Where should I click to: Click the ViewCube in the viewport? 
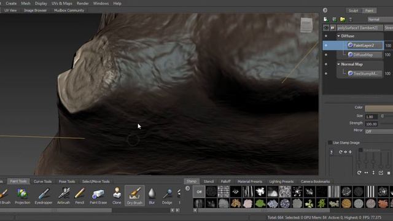pyautogui.click(x=306, y=25)
